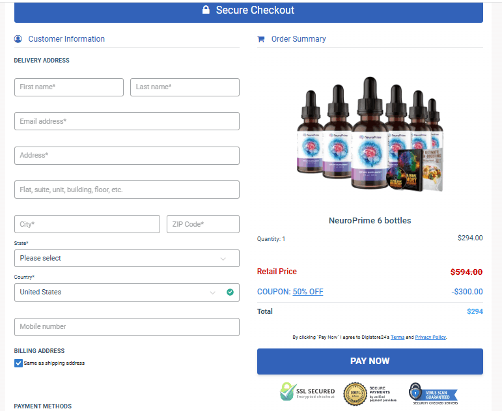
Task: Focus the First name input field
Action: pos(69,87)
